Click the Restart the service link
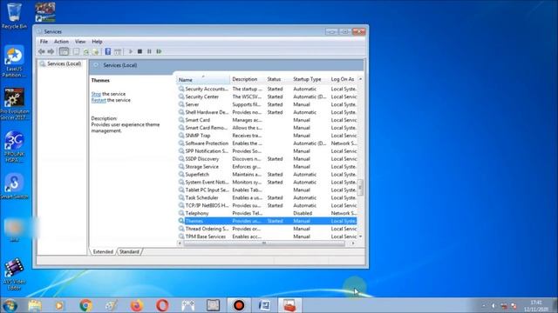 click(x=99, y=101)
